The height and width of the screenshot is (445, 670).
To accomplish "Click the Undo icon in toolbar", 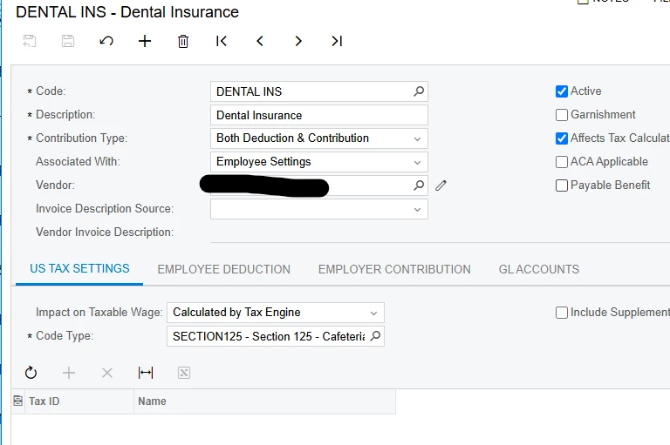I will tap(106, 41).
